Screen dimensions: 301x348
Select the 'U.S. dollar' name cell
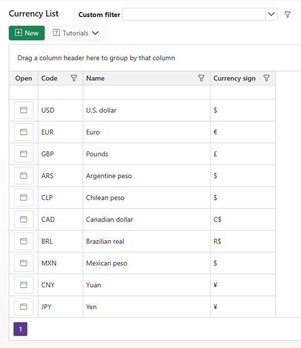click(x=146, y=110)
